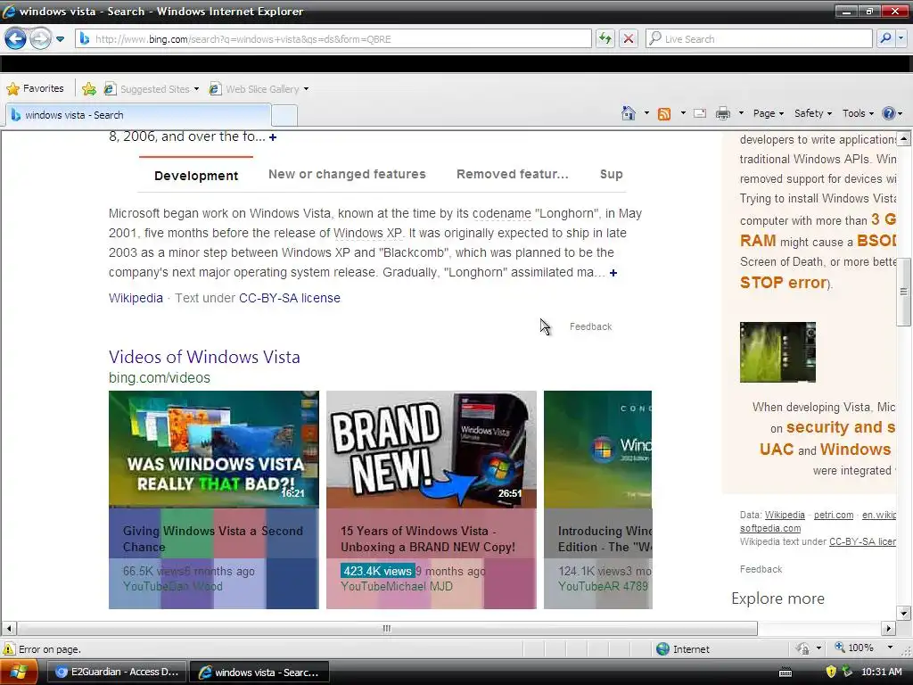This screenshot has width=913, height=685.
Task: Open Suggested Sites dropdown
Action: (x=152, y=89)
